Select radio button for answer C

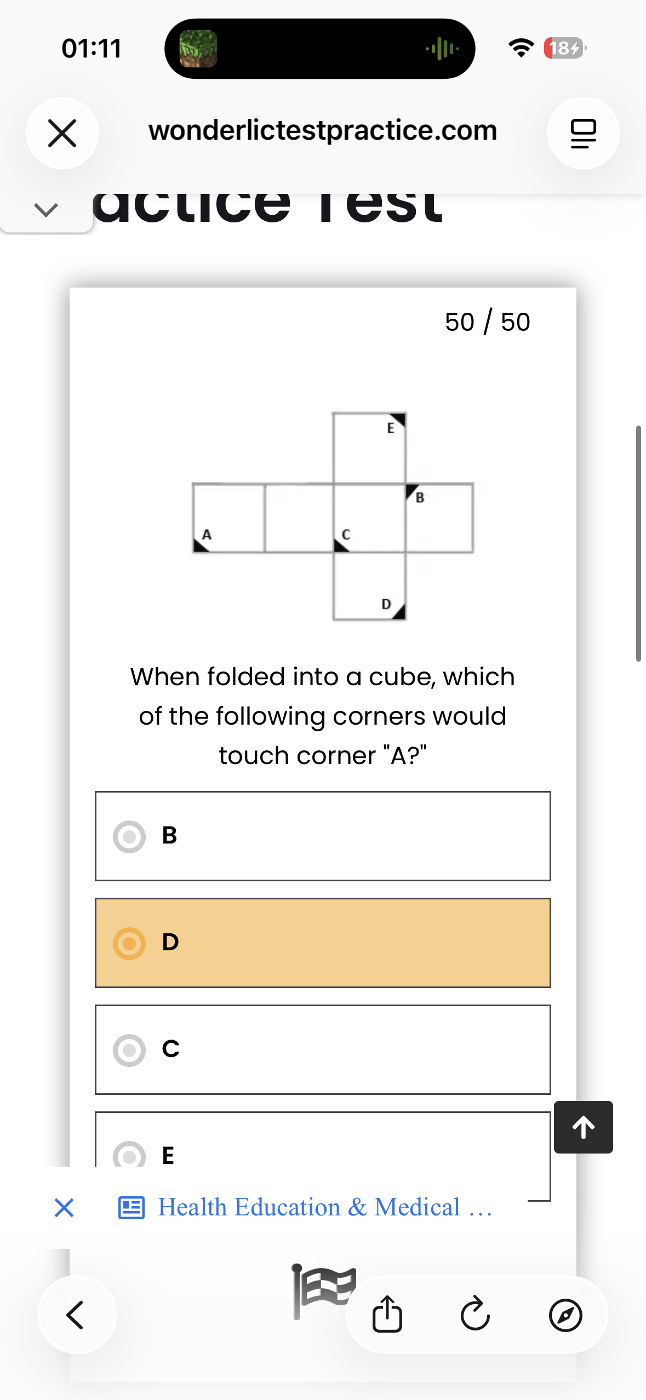[x=129, y=1050]
